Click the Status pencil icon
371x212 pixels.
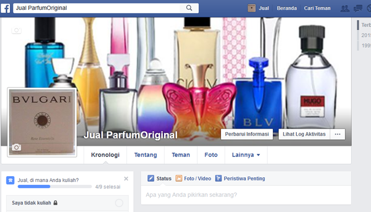[x=151, y=178]
